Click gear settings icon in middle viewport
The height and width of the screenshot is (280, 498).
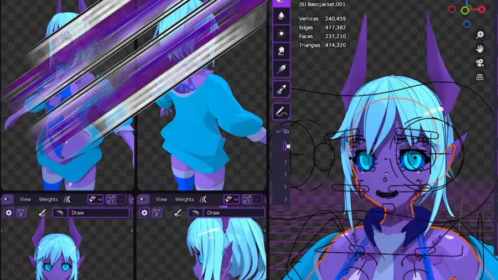[x=144, y=212]
